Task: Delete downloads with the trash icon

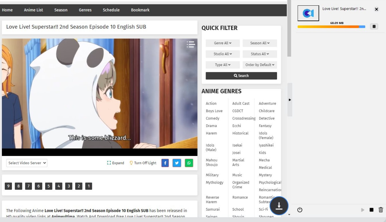Action: coord(381,210)
